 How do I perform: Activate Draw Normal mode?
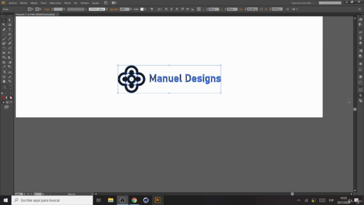click(x=3, y=102)
